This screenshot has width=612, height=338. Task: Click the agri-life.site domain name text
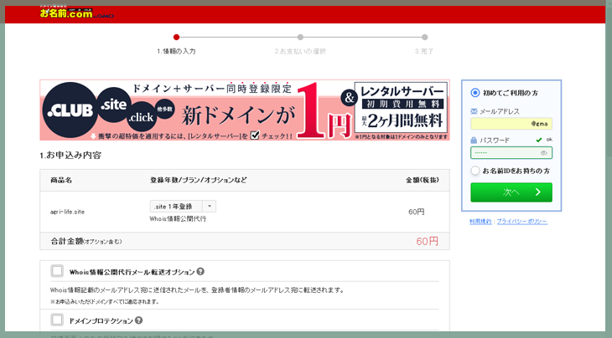pyautogui.click(x=67, y=212)
